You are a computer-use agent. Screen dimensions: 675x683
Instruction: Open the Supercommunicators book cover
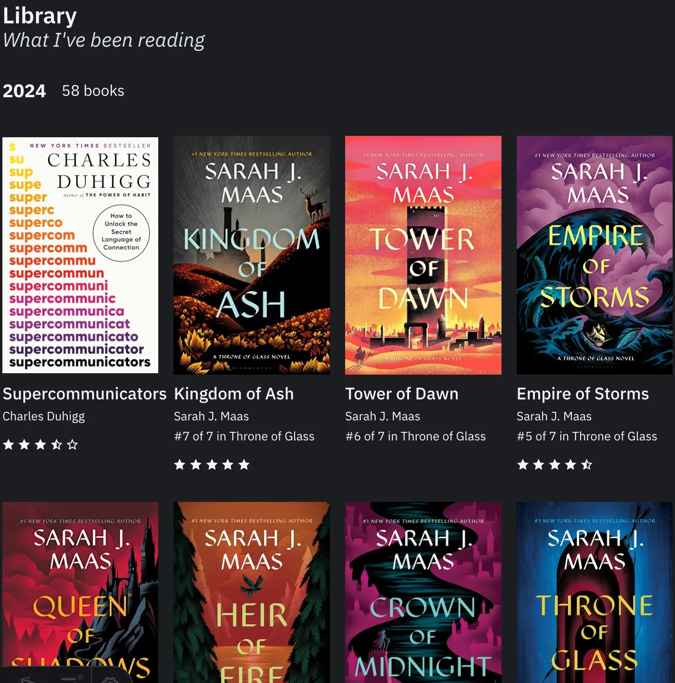click(80, 255)
